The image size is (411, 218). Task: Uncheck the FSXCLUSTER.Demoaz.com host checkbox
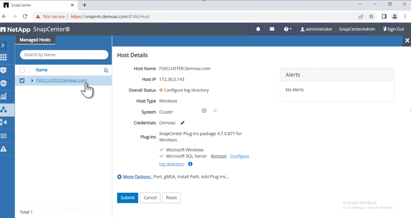coord(22,81)
